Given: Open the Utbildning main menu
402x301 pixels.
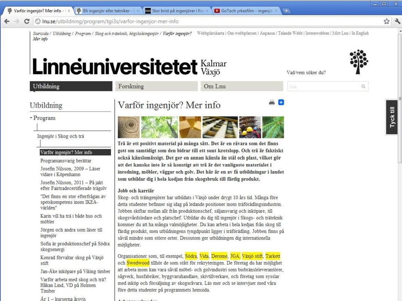Looking at the screenshot, I should coord(71,86).
